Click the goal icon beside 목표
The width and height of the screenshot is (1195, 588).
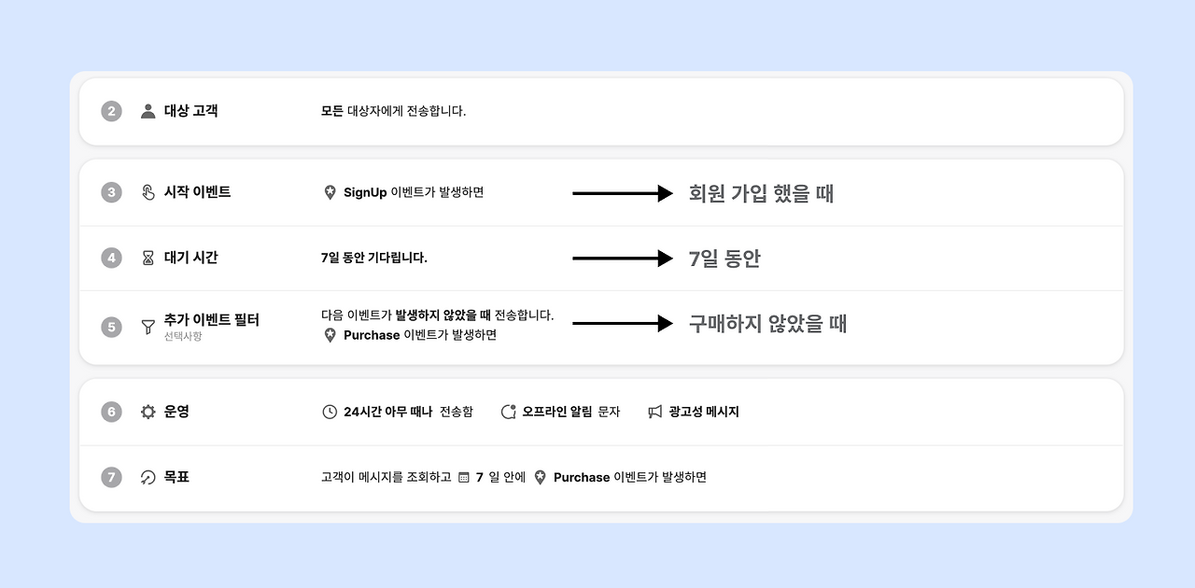coord(148,477)
